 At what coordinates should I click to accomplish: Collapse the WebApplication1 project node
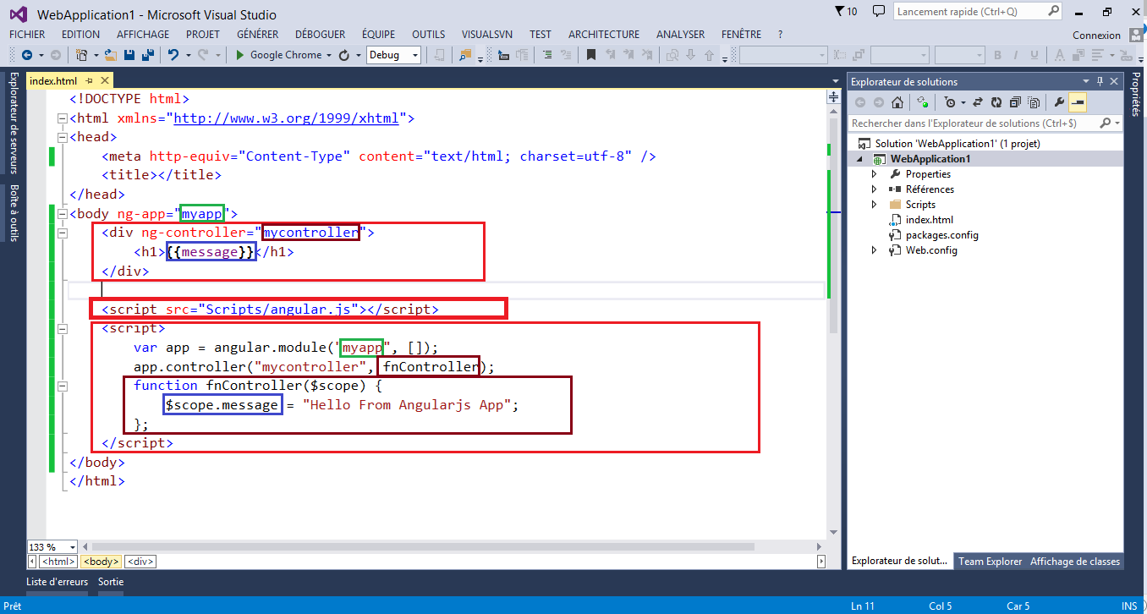861,159
